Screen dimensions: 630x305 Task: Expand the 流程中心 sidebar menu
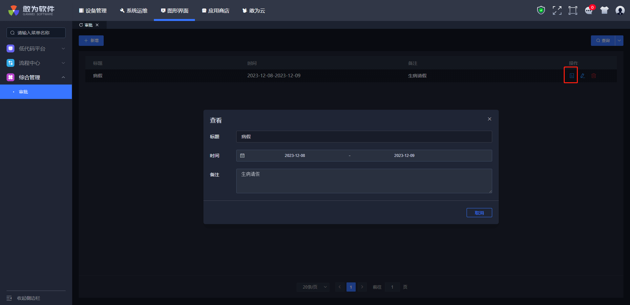(x=36, y=63)
